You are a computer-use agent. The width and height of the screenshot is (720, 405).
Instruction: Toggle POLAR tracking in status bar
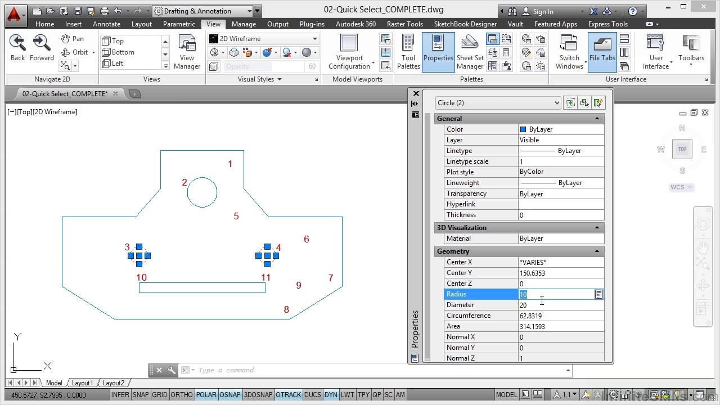(206, 395)
